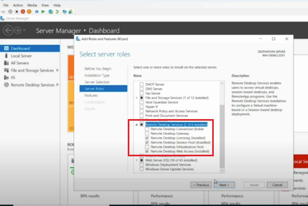The height and width of the screenshot is (206, 308).
Task: Collapse the Remote Desktop Services role tree
Action: tap(136, 125)
